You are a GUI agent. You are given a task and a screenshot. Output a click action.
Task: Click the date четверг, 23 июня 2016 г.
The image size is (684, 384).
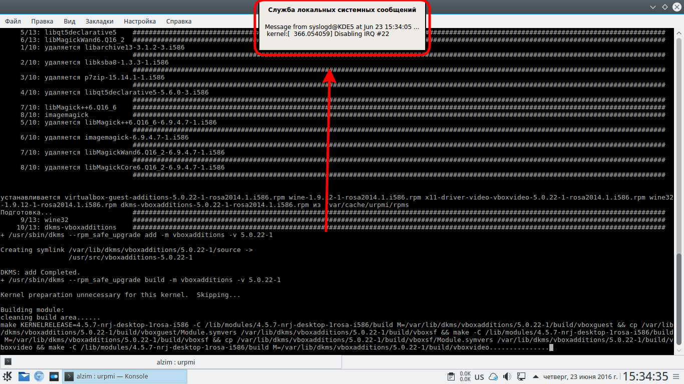click(580, 376)
